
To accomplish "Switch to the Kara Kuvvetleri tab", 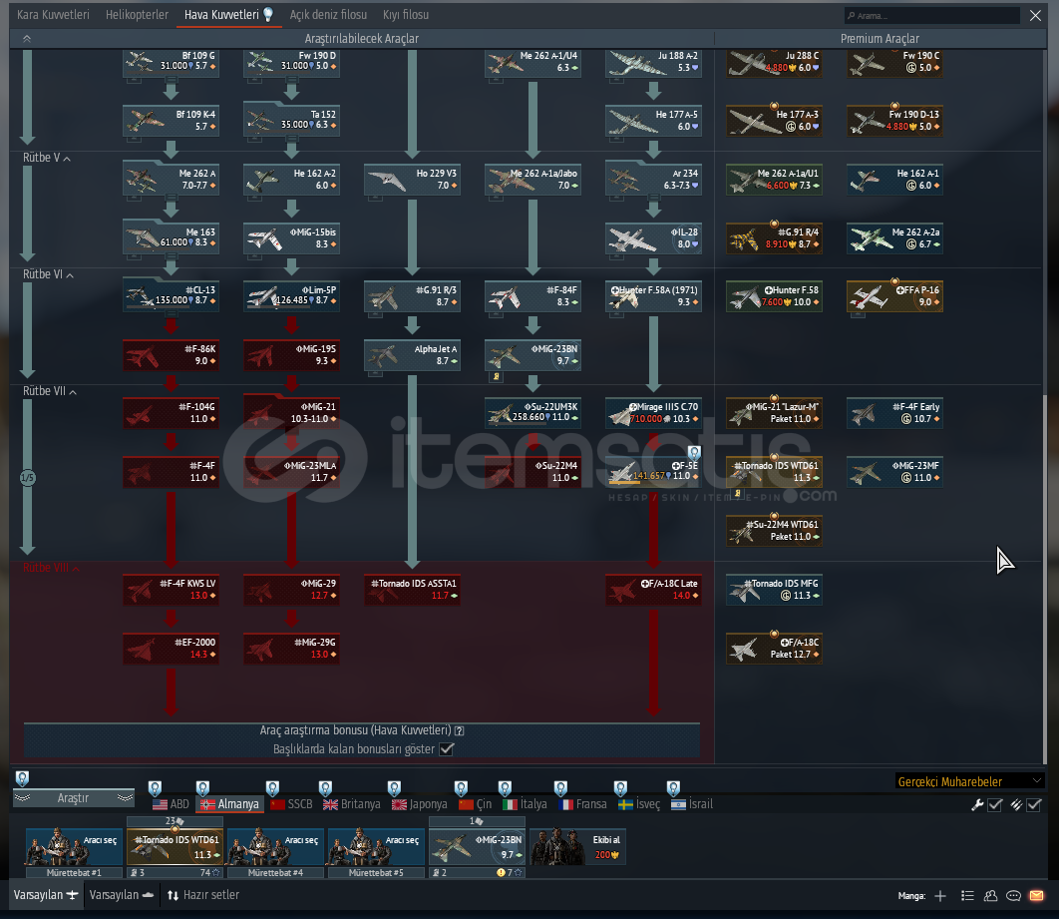I will coord(53,14).
